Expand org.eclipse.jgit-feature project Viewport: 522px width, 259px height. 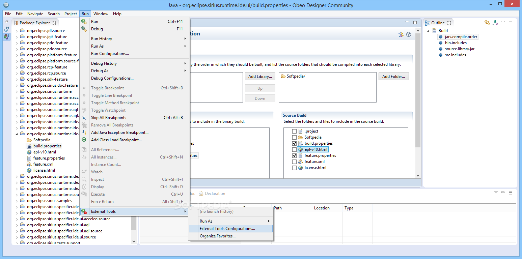17,37
